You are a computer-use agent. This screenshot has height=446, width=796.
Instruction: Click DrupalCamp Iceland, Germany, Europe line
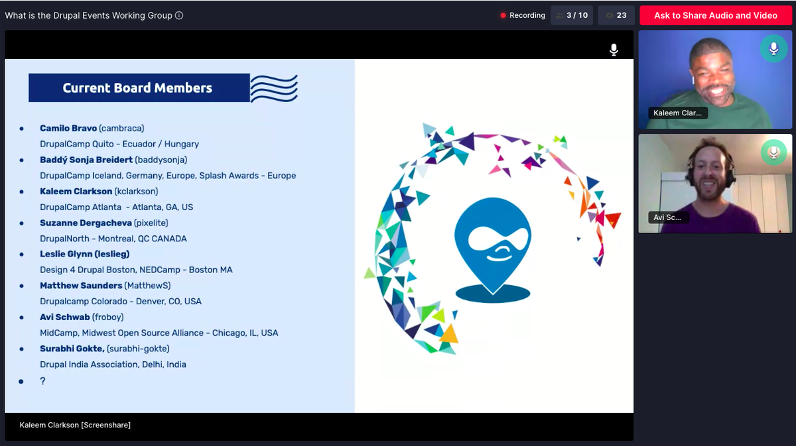point(168,176)
